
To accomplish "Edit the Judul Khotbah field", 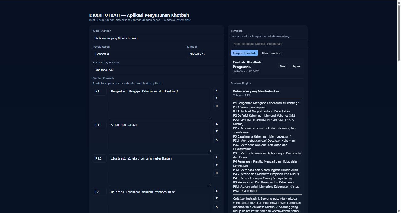I will tap(159, 38).
